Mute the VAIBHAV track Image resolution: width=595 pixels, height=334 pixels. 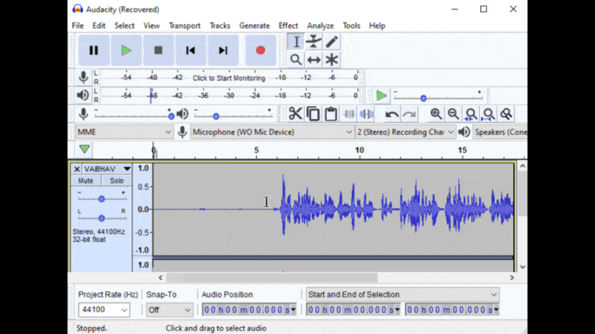tap(85, 181)
